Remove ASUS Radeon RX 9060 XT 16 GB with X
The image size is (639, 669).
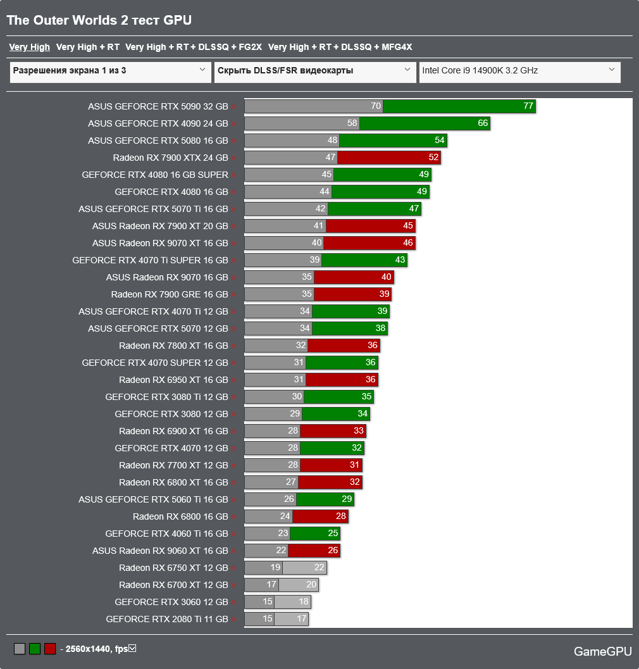(233, 551)
